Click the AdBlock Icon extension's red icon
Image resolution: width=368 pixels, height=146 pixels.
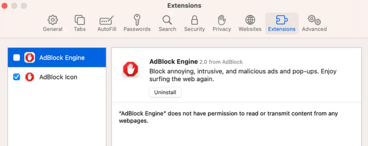point(30,77)
